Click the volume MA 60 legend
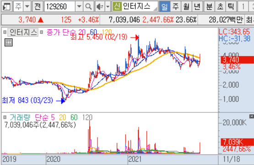Screen dimensions: 254x165 tap(74, 117)
